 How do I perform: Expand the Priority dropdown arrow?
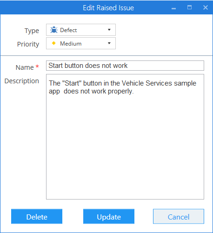click(109, 43)
